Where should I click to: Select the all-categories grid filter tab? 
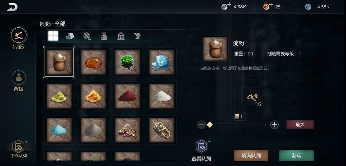point(53,36)
